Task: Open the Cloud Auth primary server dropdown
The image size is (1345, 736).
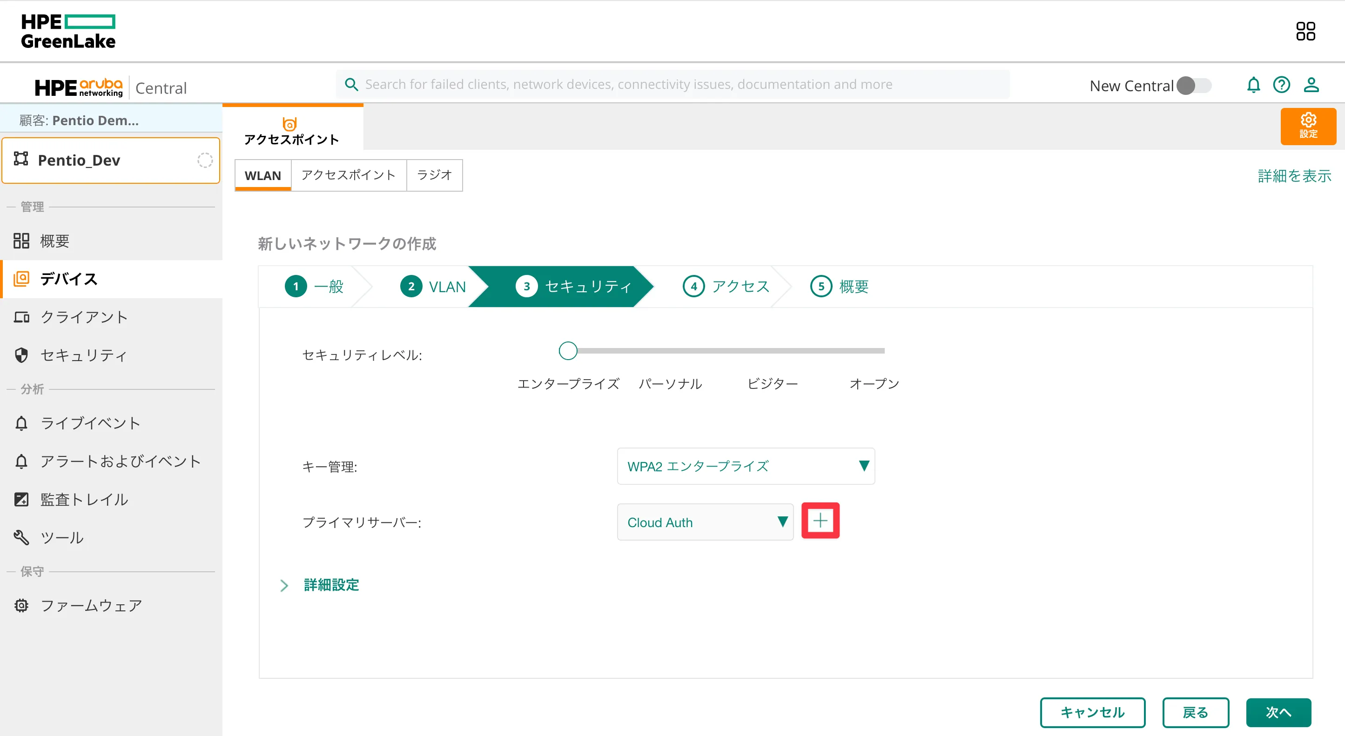Action: [x=705, y=522]
